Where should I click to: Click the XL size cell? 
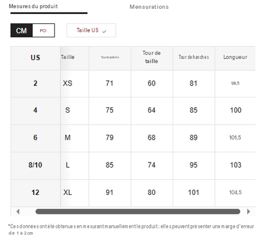click(x=68, y=192)
